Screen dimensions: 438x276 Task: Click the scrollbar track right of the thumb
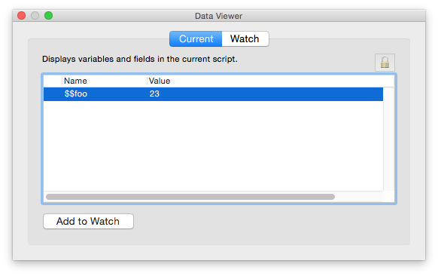pos(359,197)
